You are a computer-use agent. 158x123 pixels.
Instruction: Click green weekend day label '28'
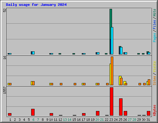(134, 120)
